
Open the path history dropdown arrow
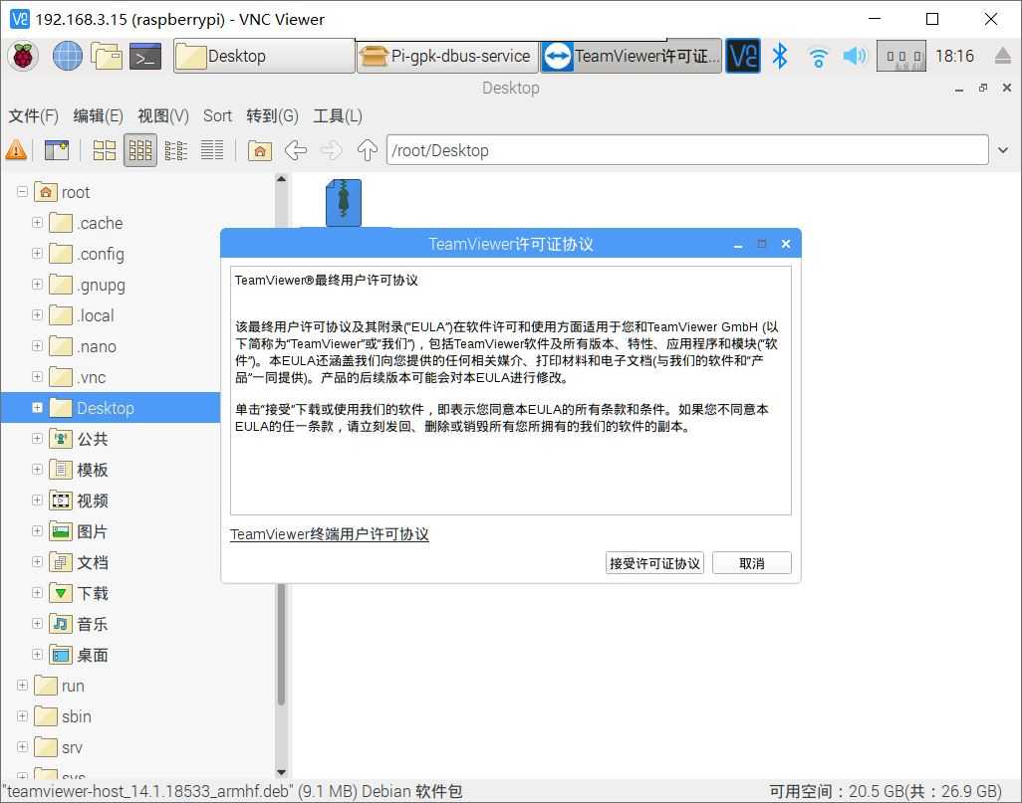coord(1003,150)
